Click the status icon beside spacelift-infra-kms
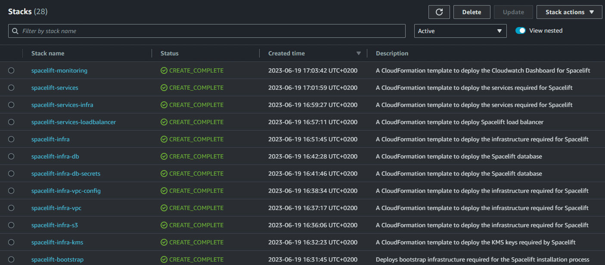The height and width of the screenshot is (265, 605). [164, 242]
